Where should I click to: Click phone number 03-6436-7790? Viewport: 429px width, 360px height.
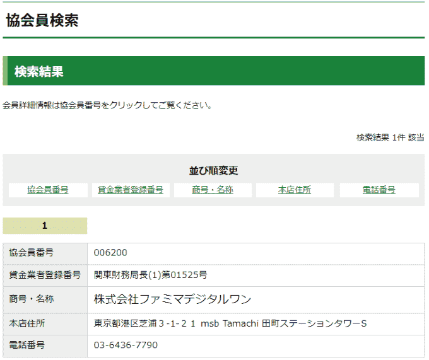pyautogui.click(x=126, y=345)
